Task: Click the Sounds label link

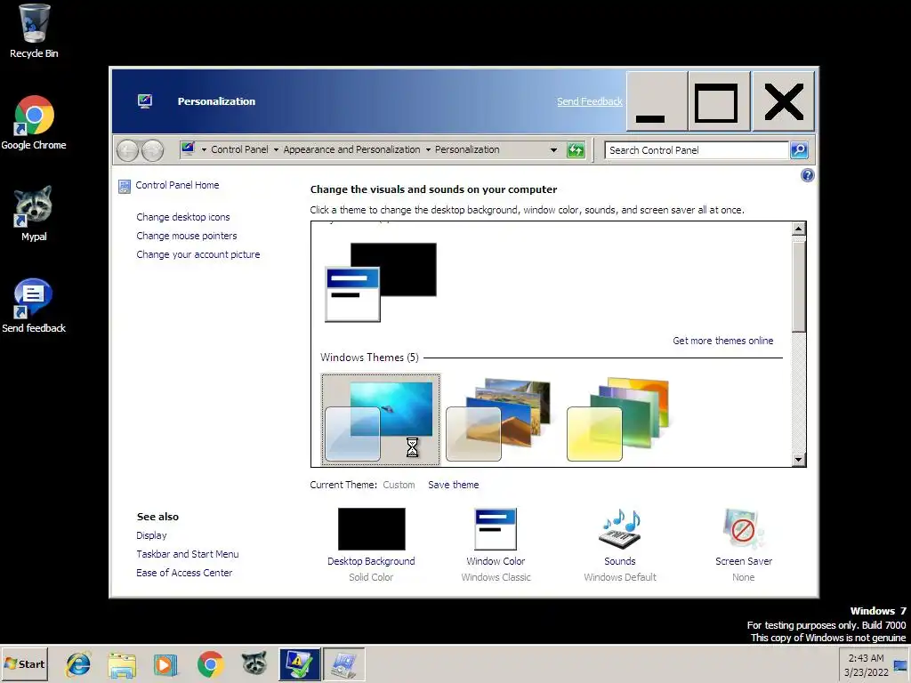Action: pyautogui.click(x=619, y=561)
